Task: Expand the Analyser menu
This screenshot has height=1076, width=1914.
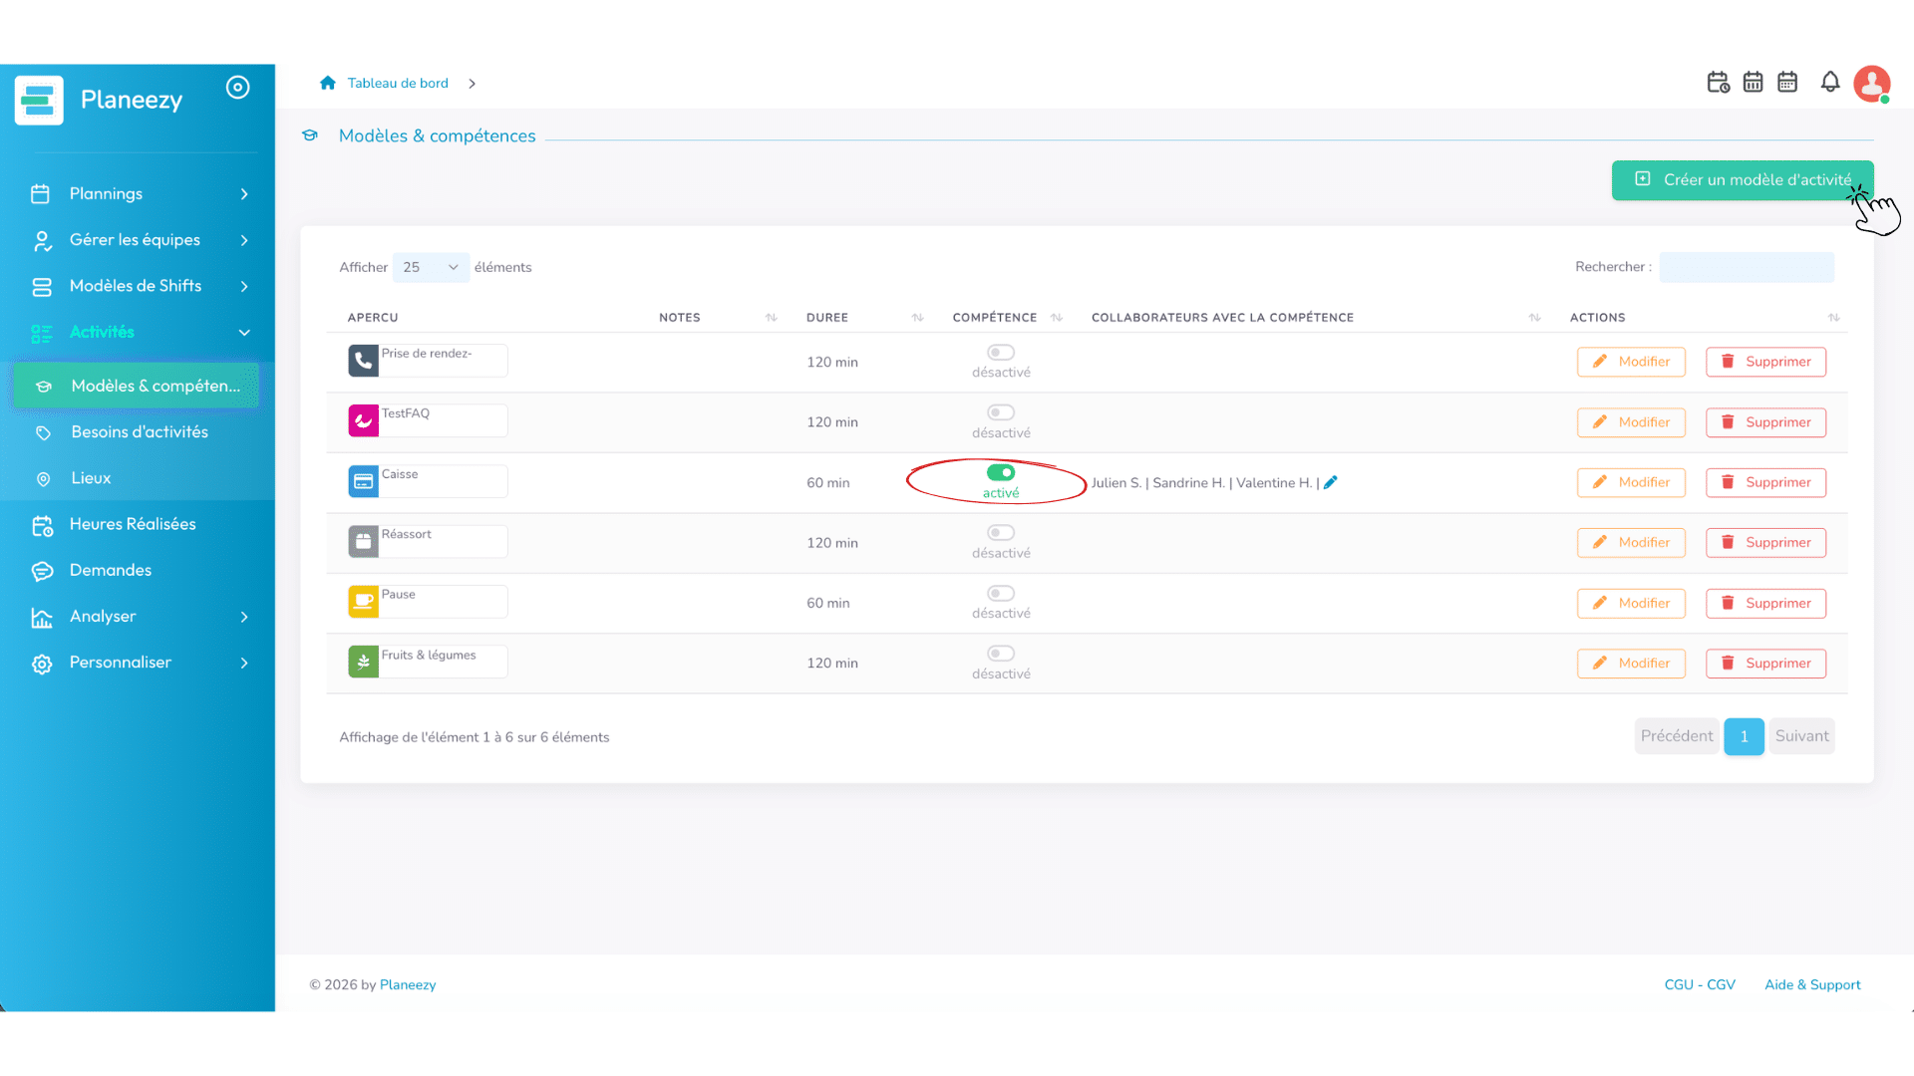Action: tap(139, 617)
